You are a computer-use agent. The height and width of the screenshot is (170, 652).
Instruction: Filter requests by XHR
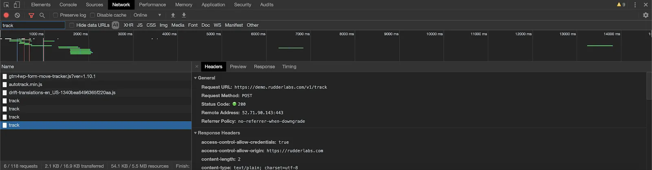pyautogui.click(x=128, y=25)
